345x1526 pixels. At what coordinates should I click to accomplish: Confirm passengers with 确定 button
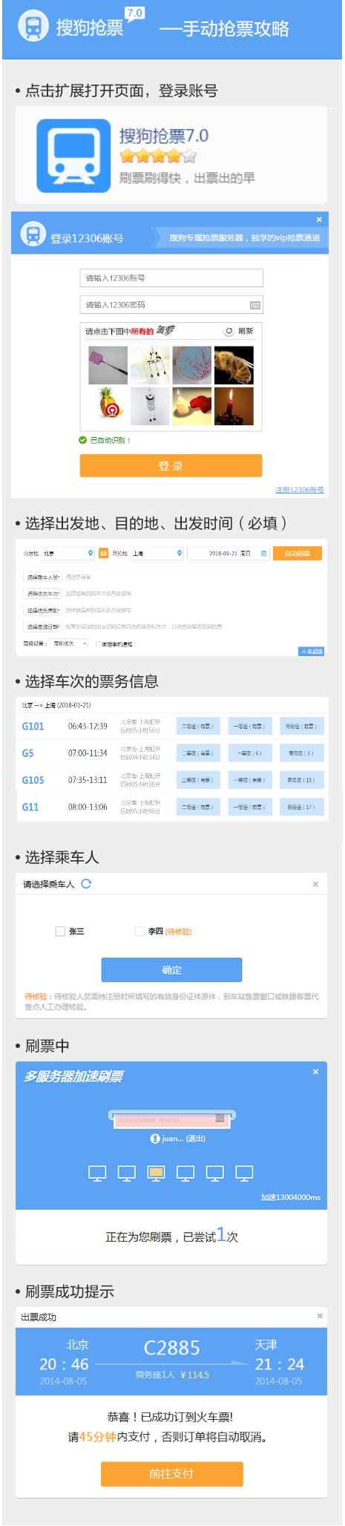[x=171, y=969]
